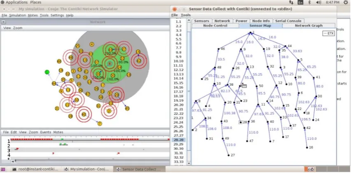The height and width of the screenshot is (173, 352).
Task: Click the network connection indicator icon
Action: (291, 2)
